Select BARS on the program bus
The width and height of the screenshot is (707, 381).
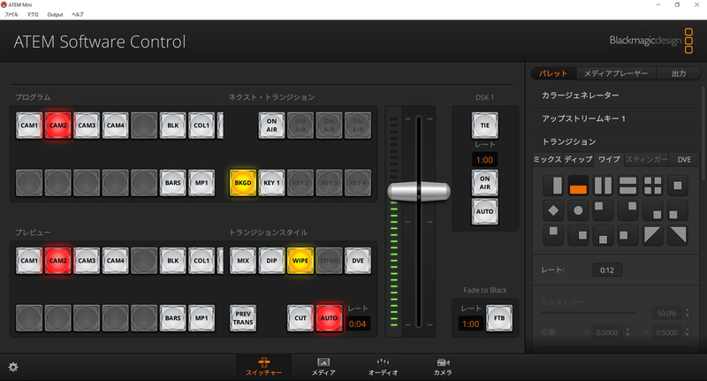[172, 183]
